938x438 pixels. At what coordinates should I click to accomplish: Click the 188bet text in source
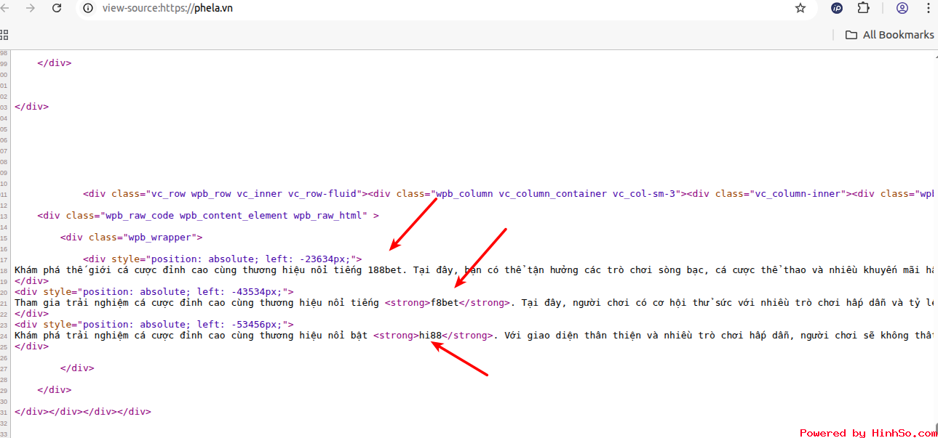tap(385, 270)
